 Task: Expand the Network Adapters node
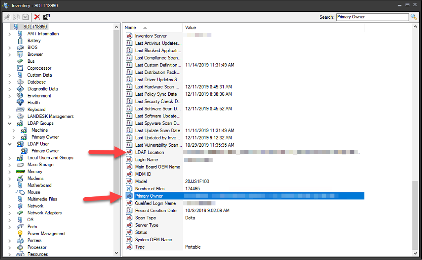click(10, 213)
